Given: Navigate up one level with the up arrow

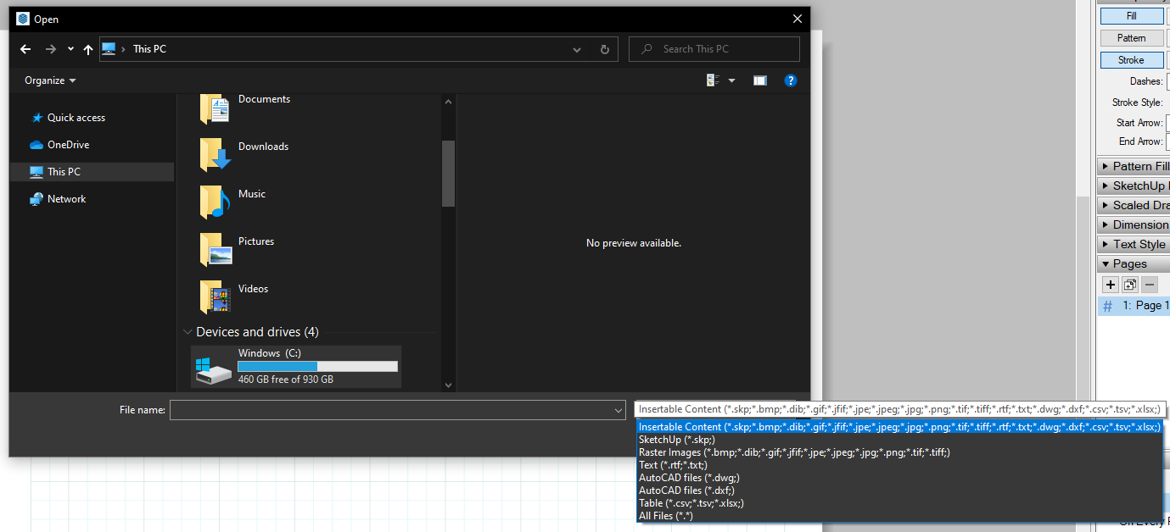Looking at the screenshot, I should tap(87, 49).
